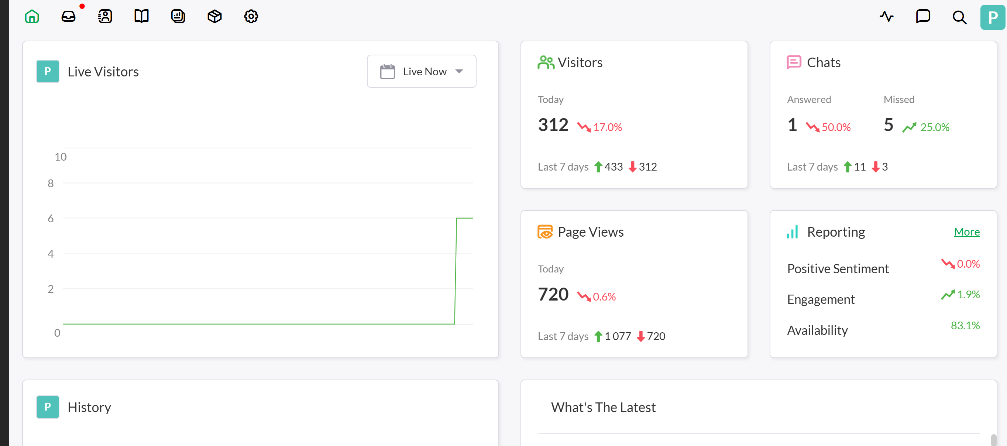Click the Missed chats count 5
This screenshot has height=446, width=1007.
889,125
